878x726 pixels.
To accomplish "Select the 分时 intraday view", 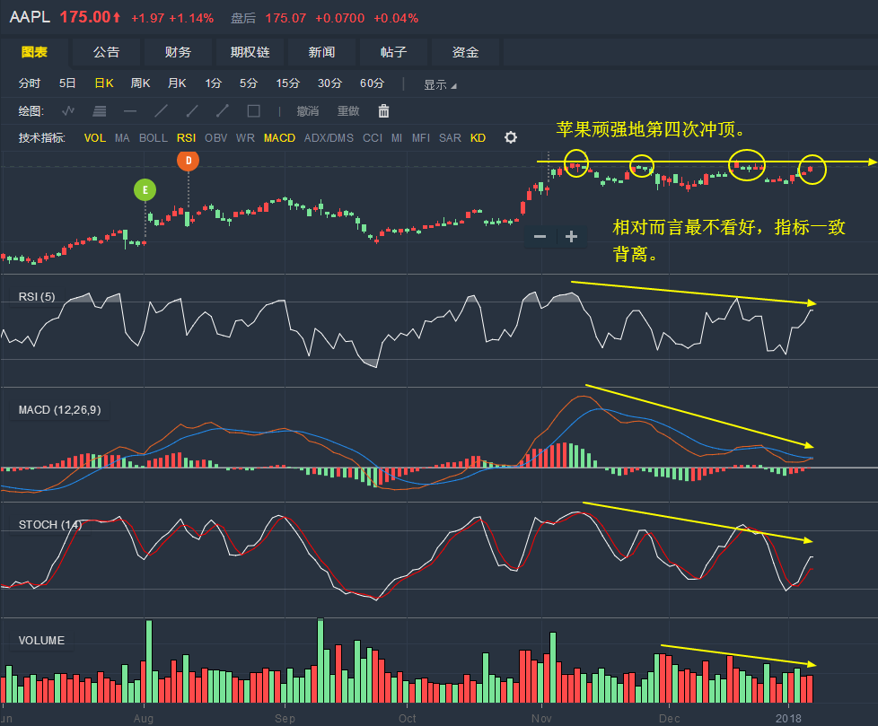I will tap(30, 83).
